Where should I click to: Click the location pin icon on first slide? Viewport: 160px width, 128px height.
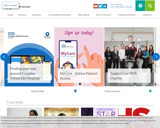(x=47, y=35)
